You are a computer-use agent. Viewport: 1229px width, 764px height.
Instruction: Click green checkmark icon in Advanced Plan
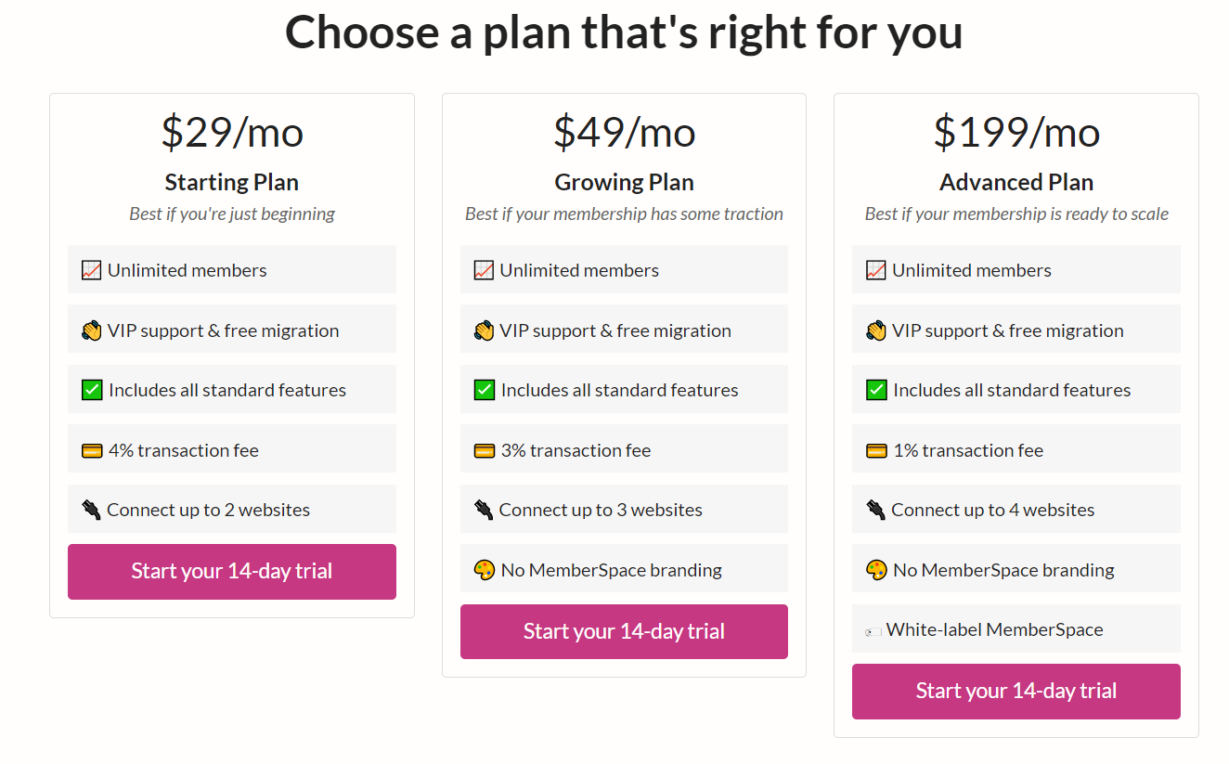tap(876, 390)
